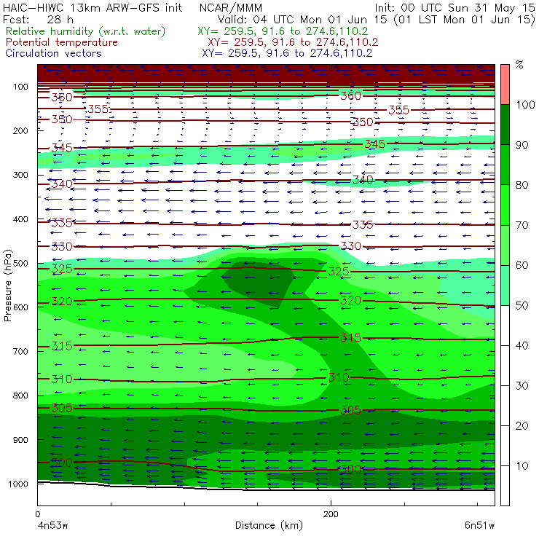Click the '6n51w' end coordinate label
The image size is (539, 539).
coord(479,525)
